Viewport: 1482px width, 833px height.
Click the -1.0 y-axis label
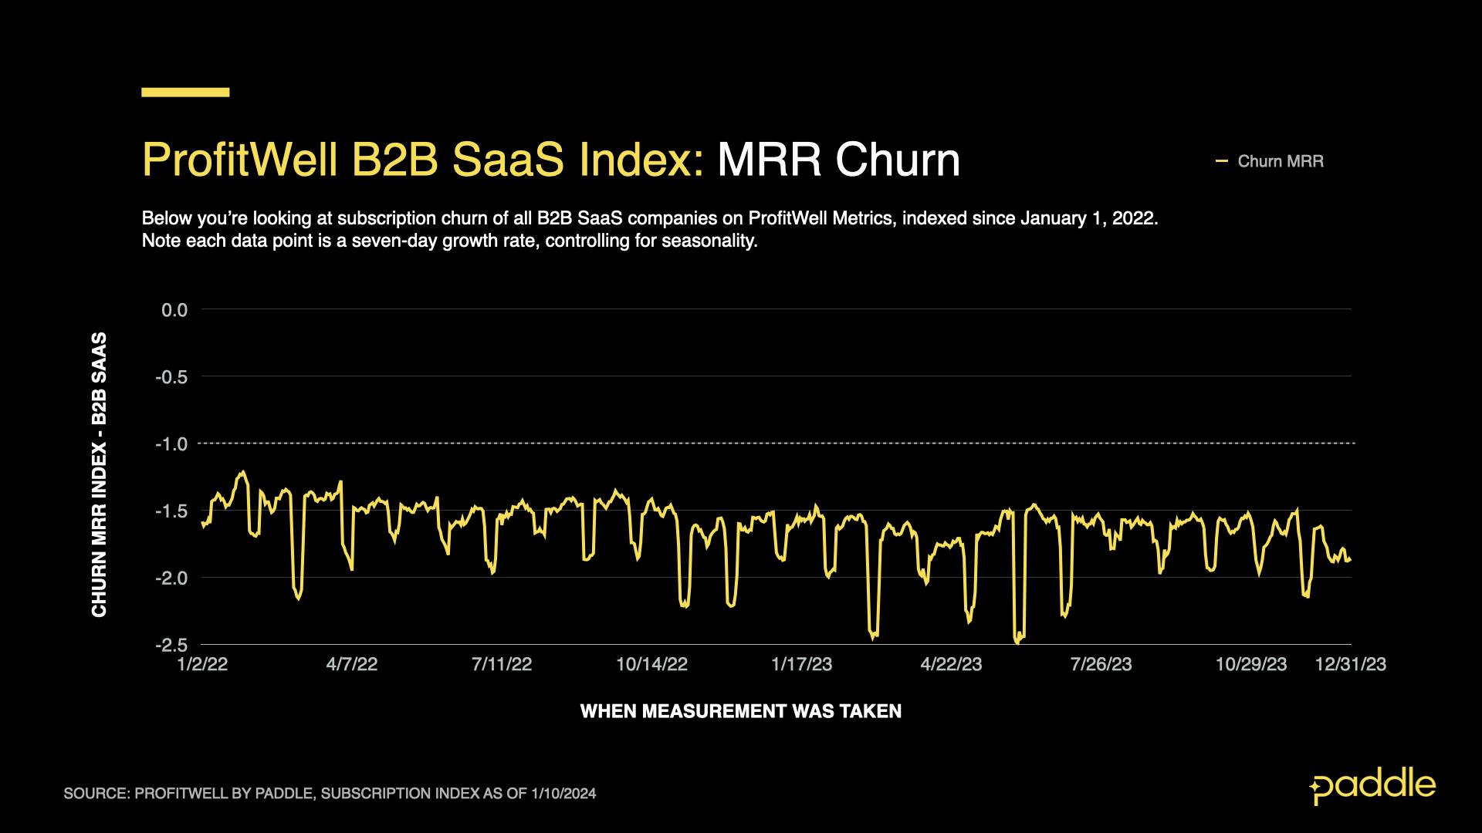(171, 444)
